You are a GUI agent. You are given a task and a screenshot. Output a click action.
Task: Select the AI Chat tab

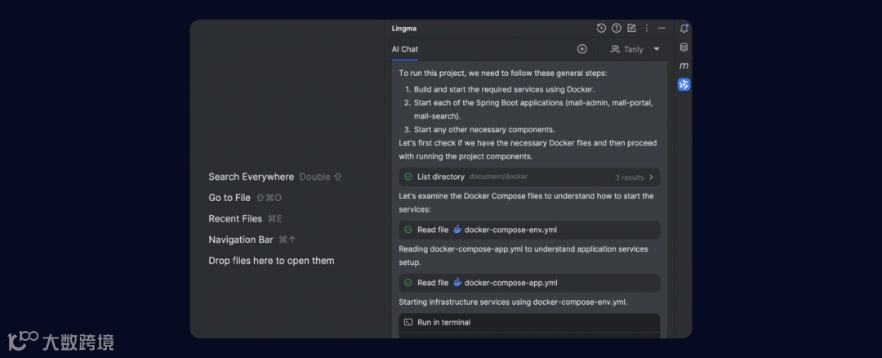tap(404, 49)
